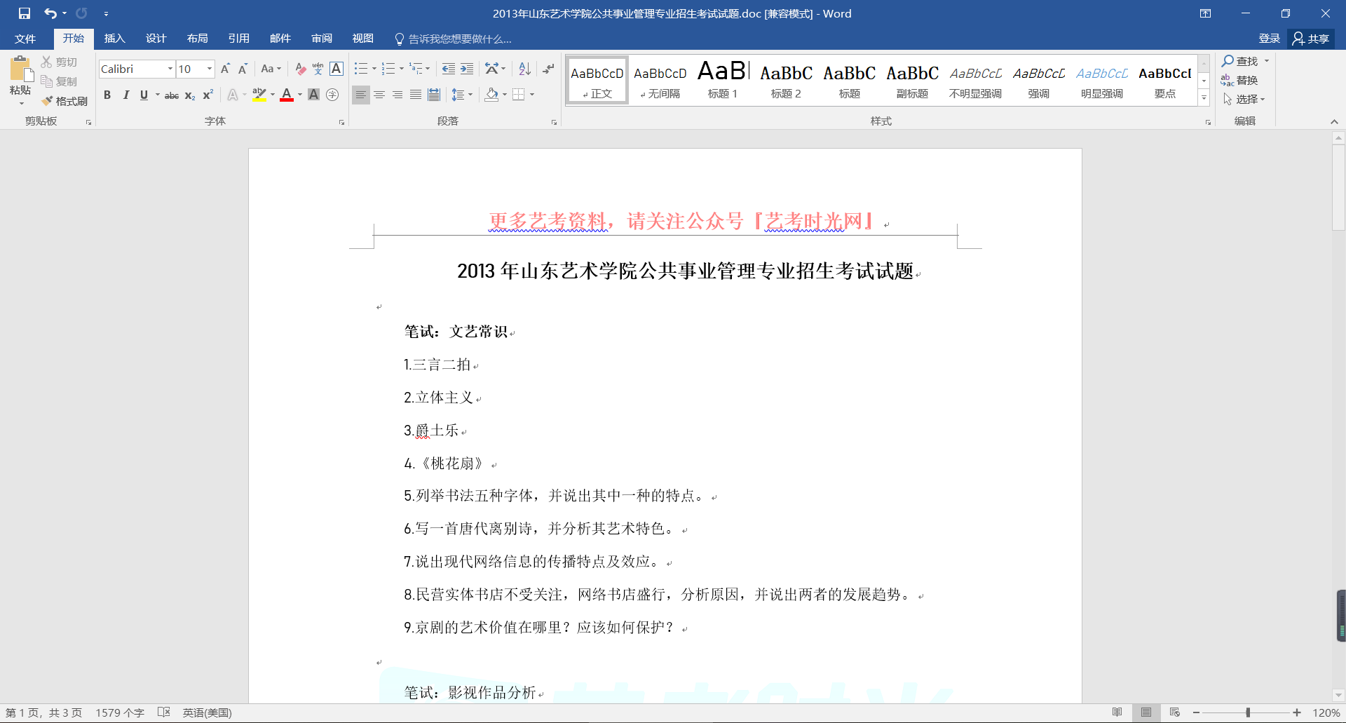Click the 替换 replace button
The height and width of the screenshot is (723, 1346).
pyautogui.click(x=1239, y=80)
